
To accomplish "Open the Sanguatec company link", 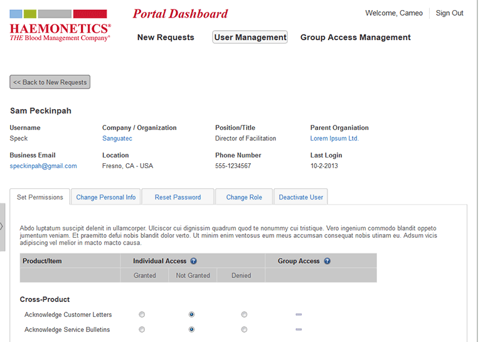I will (117, 138).
